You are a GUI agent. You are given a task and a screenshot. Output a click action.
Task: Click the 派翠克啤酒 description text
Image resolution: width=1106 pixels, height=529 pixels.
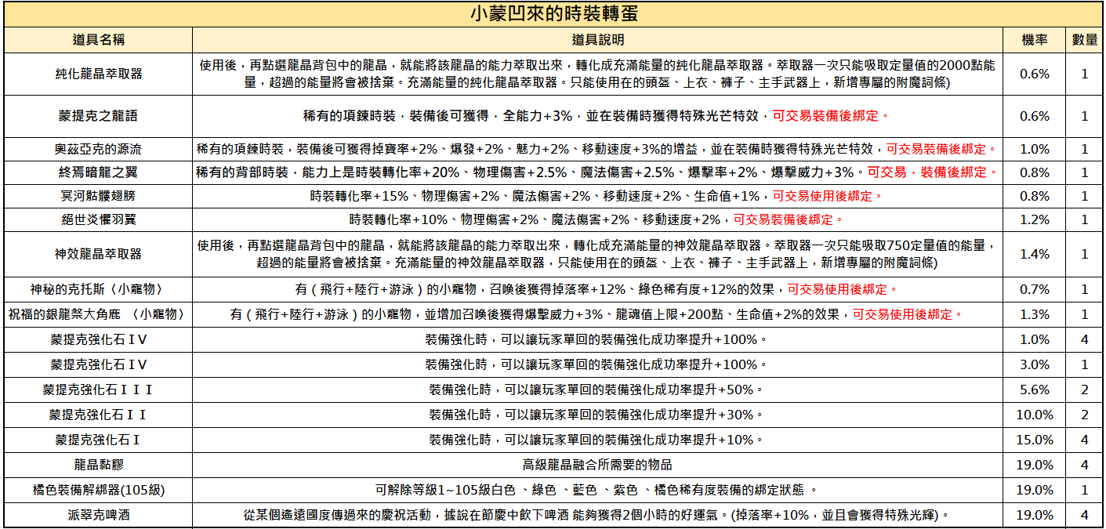tap(597, 515)
